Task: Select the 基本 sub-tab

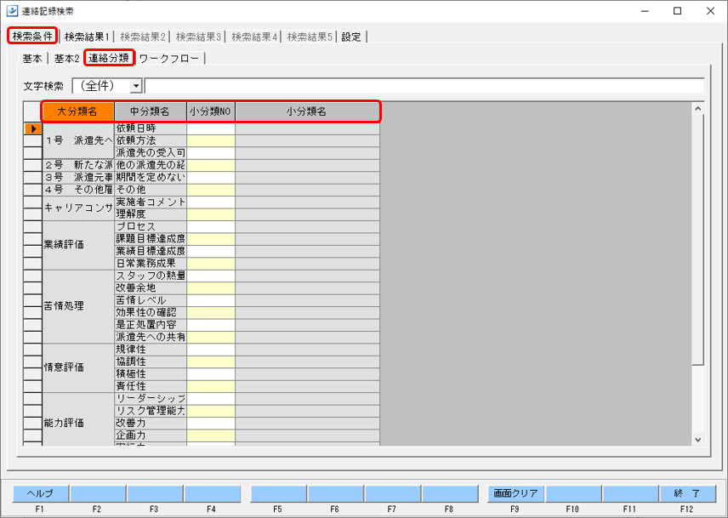Action: (32, 59)
